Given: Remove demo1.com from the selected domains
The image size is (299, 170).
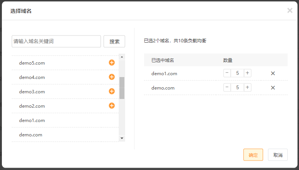Looking at the screenshot, I should 273,73.
